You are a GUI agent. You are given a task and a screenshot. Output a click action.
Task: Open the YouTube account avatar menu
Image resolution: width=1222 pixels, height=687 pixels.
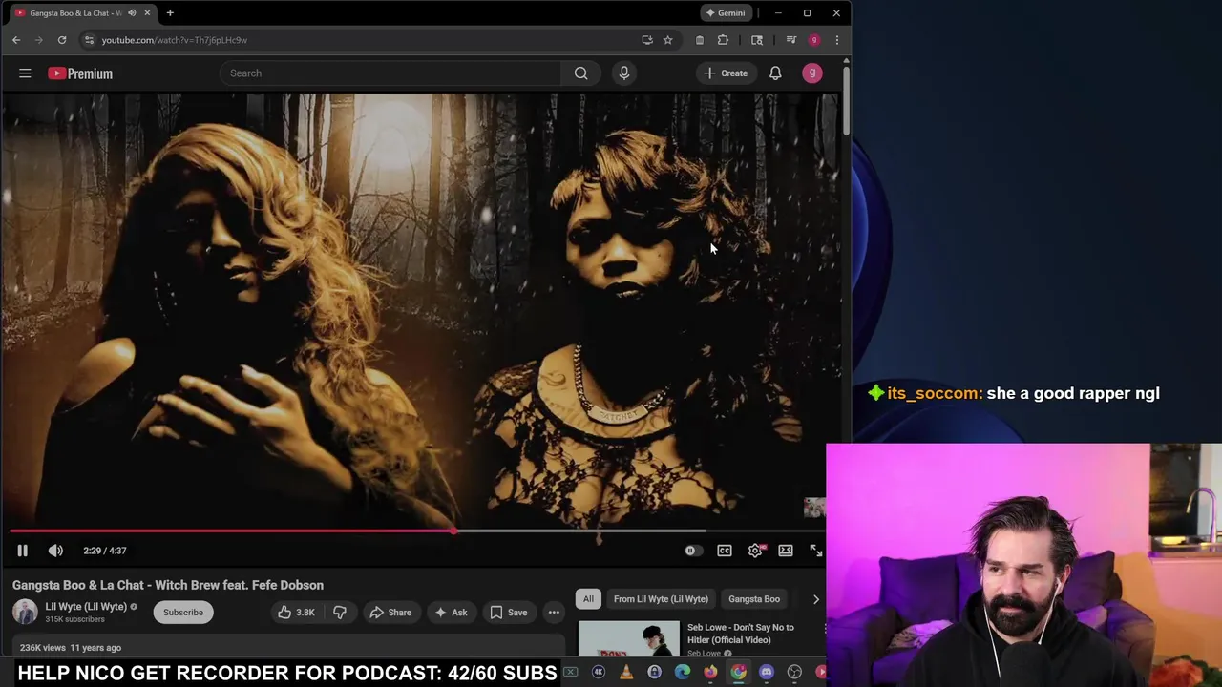pos(812,73)
